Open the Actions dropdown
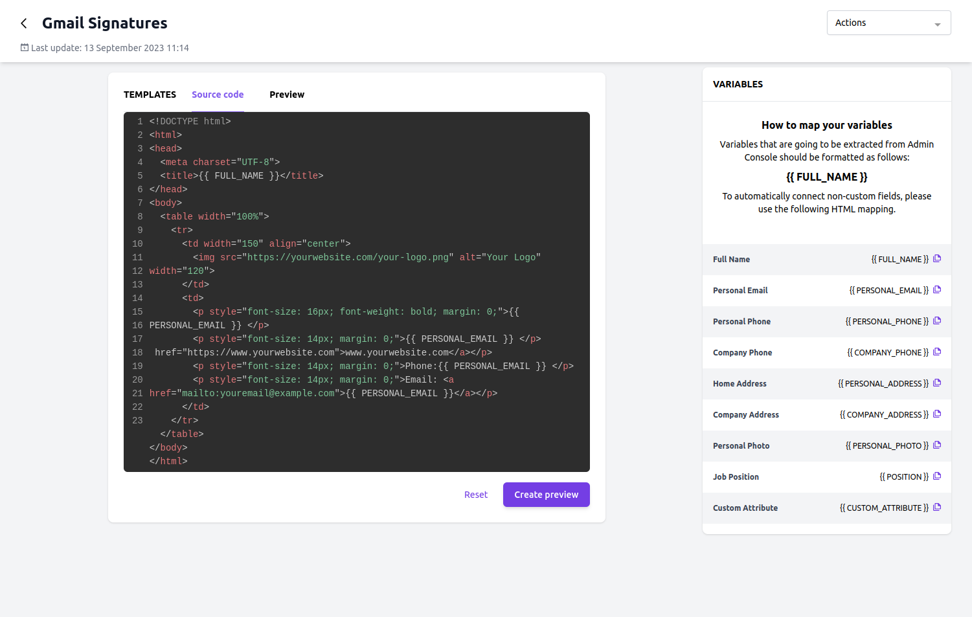 click(x=888, y=23)
